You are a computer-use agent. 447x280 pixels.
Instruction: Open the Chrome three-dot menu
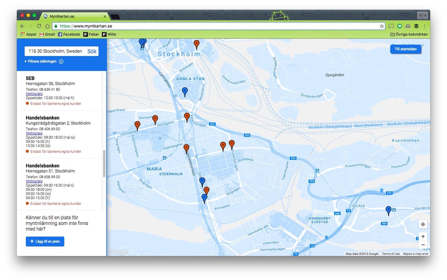pyautogui.click(x=425, y=26)
